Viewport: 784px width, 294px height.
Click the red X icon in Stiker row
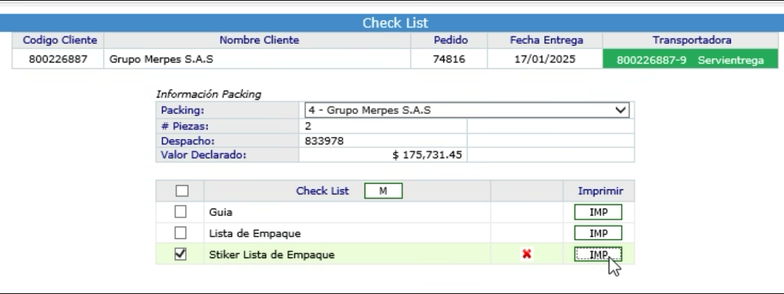[x=526, y=254]
